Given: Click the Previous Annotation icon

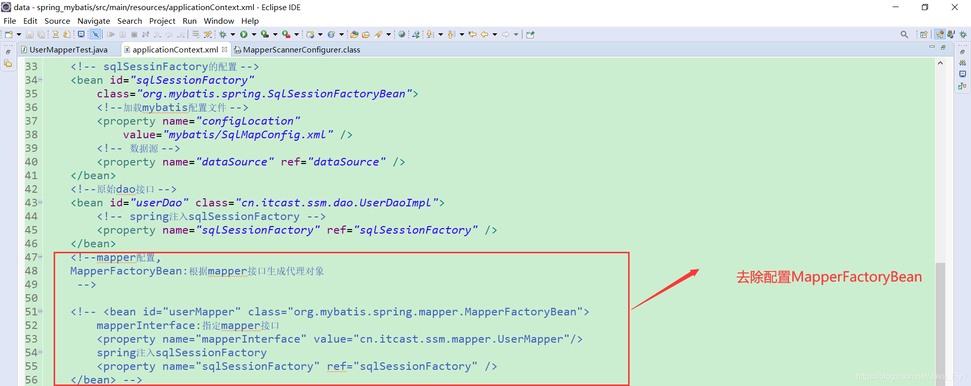Looking at the screenshot, I should (451, 34).
